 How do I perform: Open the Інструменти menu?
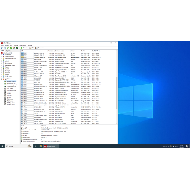click(23, 46)
